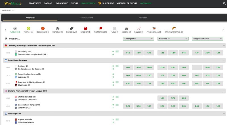Pick the Esports gamepad icon
Image resolution: width=227 pixels, height=125 pixels.
126,28
